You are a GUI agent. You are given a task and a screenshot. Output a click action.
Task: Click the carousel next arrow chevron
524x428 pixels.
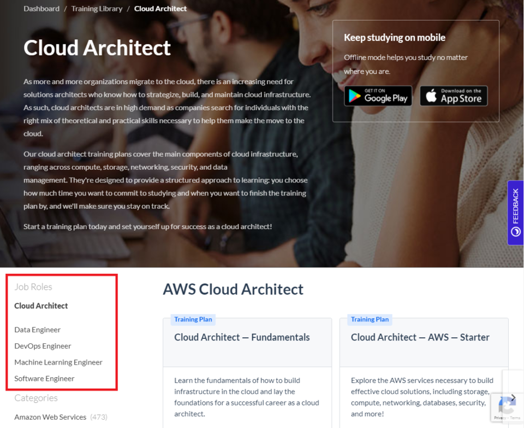(x=513, y=397)
